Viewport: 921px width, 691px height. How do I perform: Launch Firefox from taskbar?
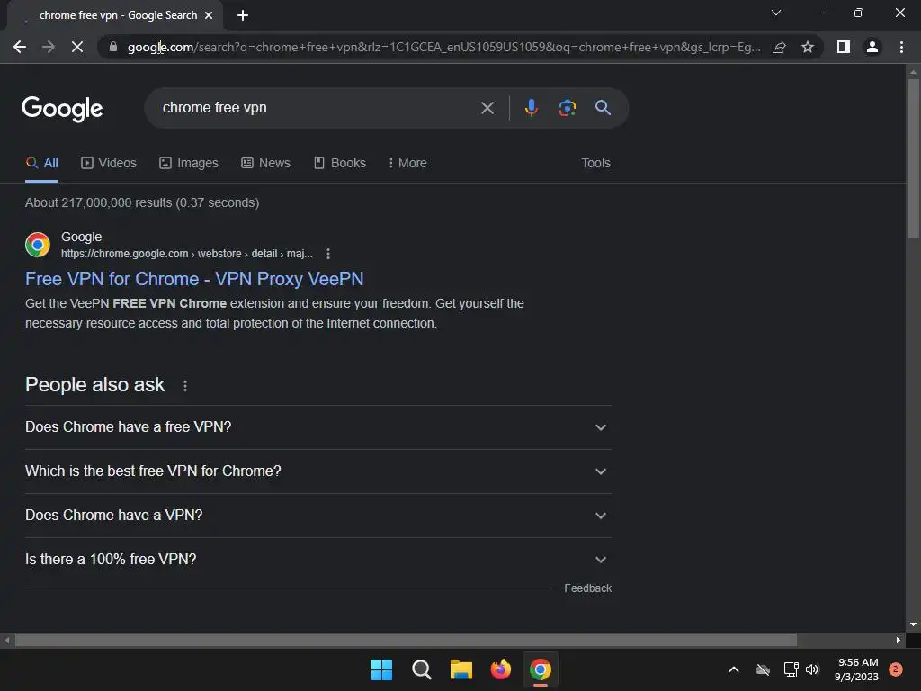(x=500, y=669)
